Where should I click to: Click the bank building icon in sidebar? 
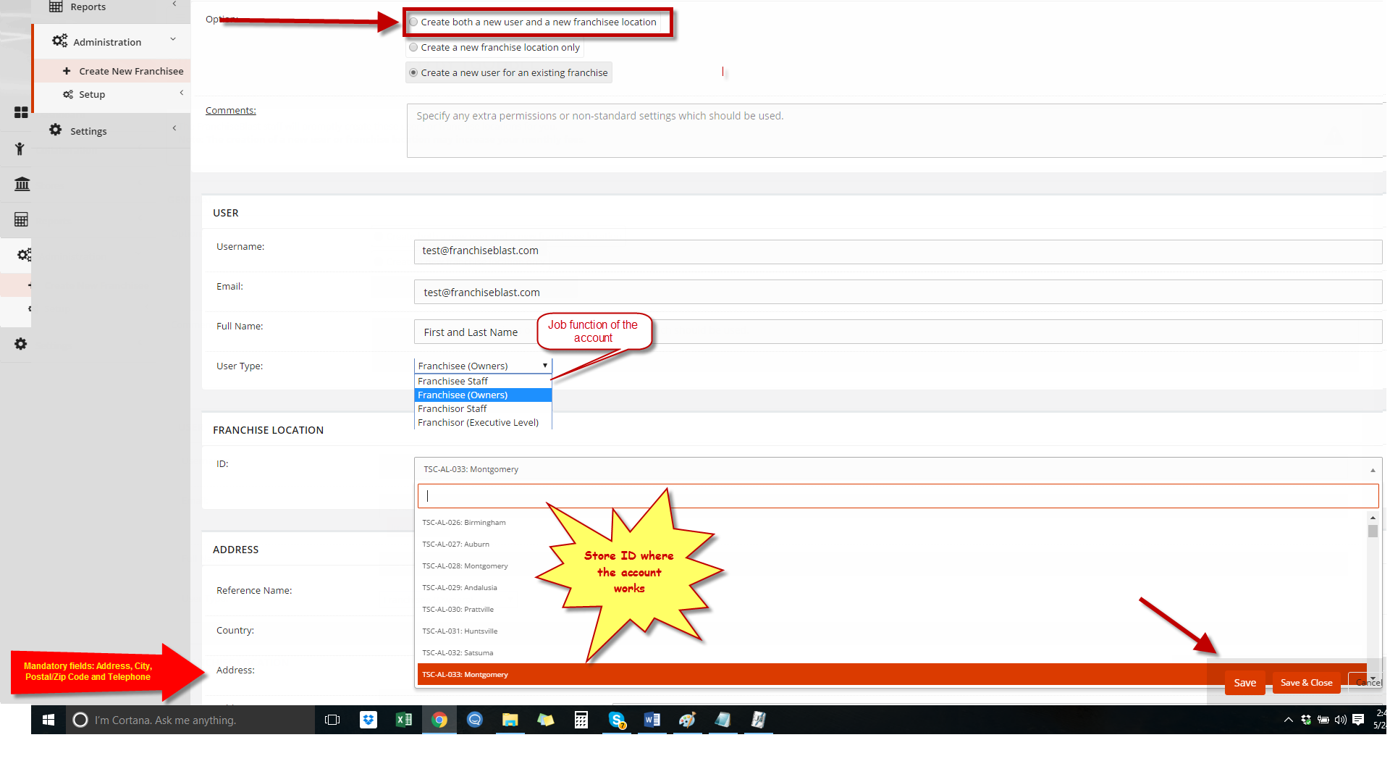pos(22,184)
